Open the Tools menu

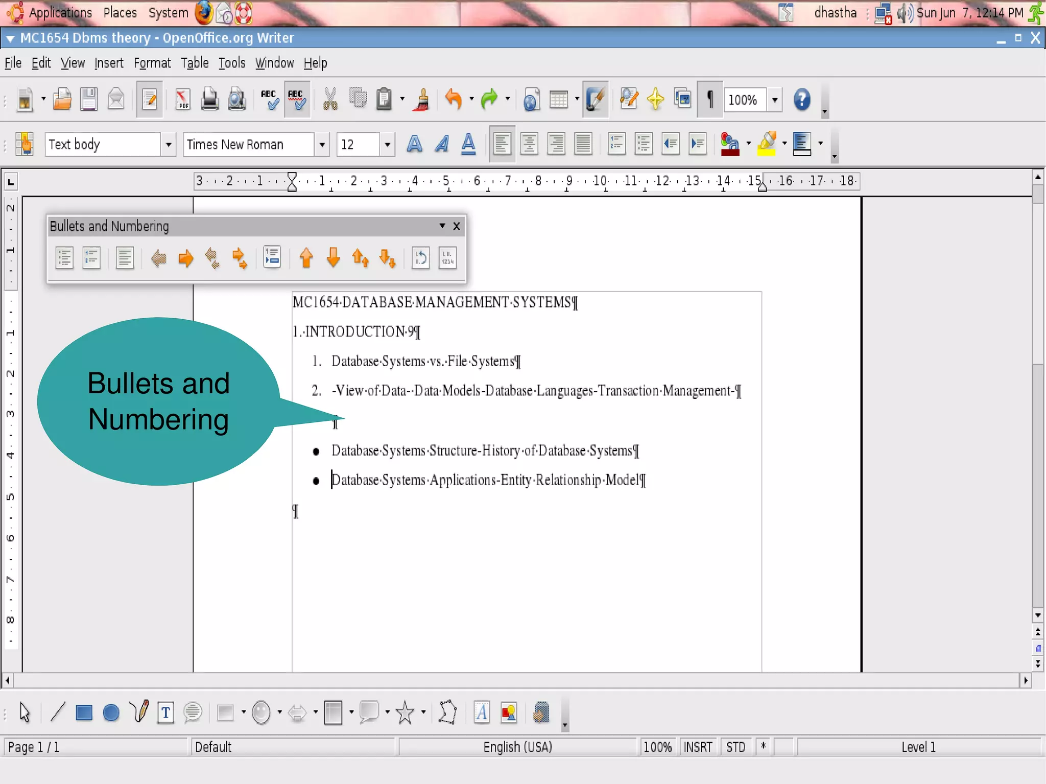pos(232,63)
